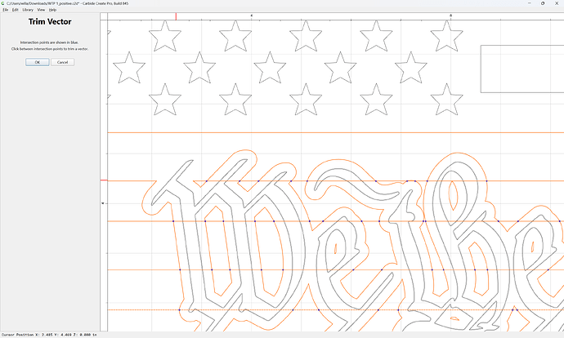Open the Library menu
564x338 pixels.
click(x=28, y=10)
